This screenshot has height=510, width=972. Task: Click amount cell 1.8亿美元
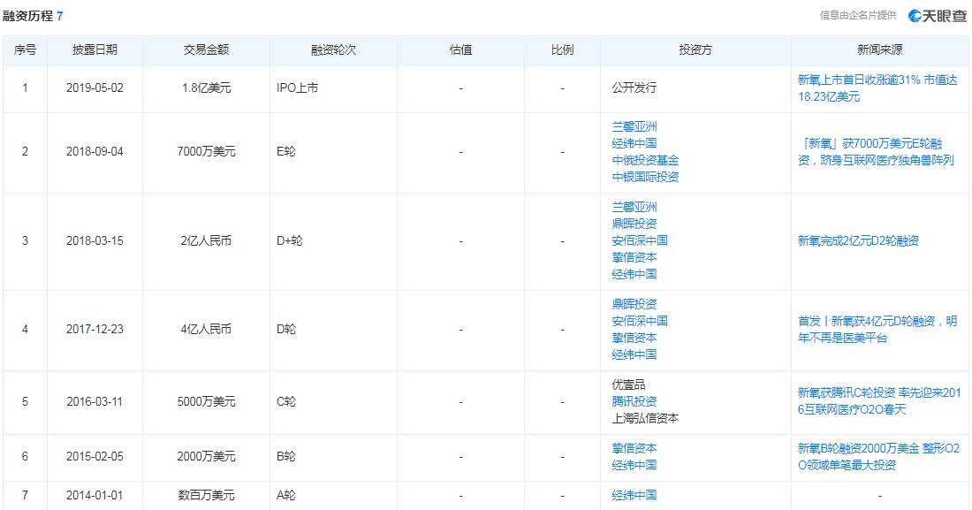(207, 88)
